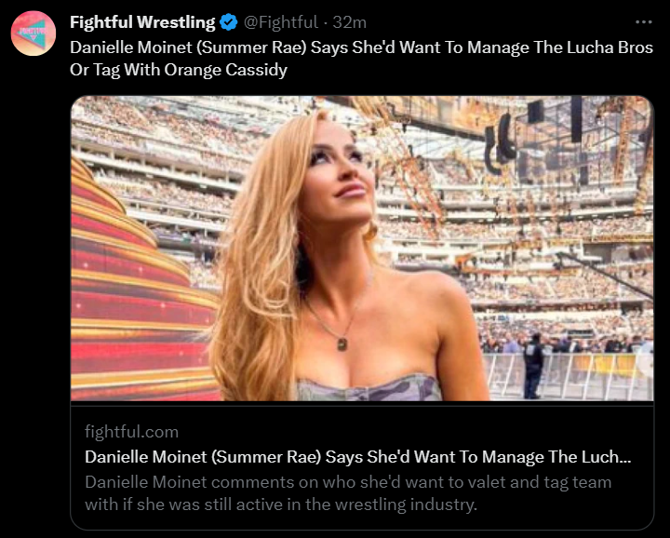Click the blonde woman's face in photo

pos(339,173)
